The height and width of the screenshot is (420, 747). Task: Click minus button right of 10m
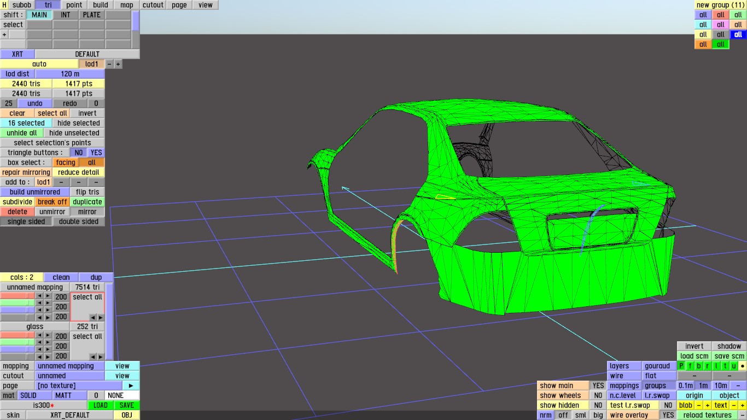click(738, 386)
